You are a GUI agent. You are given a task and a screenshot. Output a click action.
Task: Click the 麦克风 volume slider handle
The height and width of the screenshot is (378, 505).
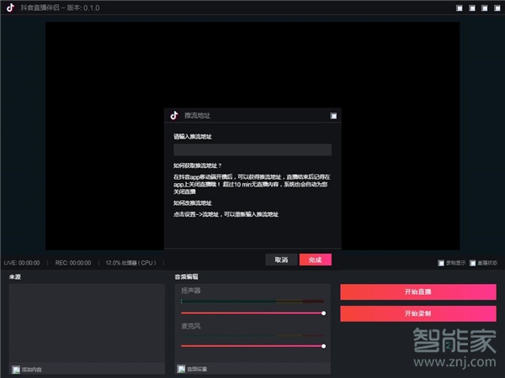click(323, 345)
